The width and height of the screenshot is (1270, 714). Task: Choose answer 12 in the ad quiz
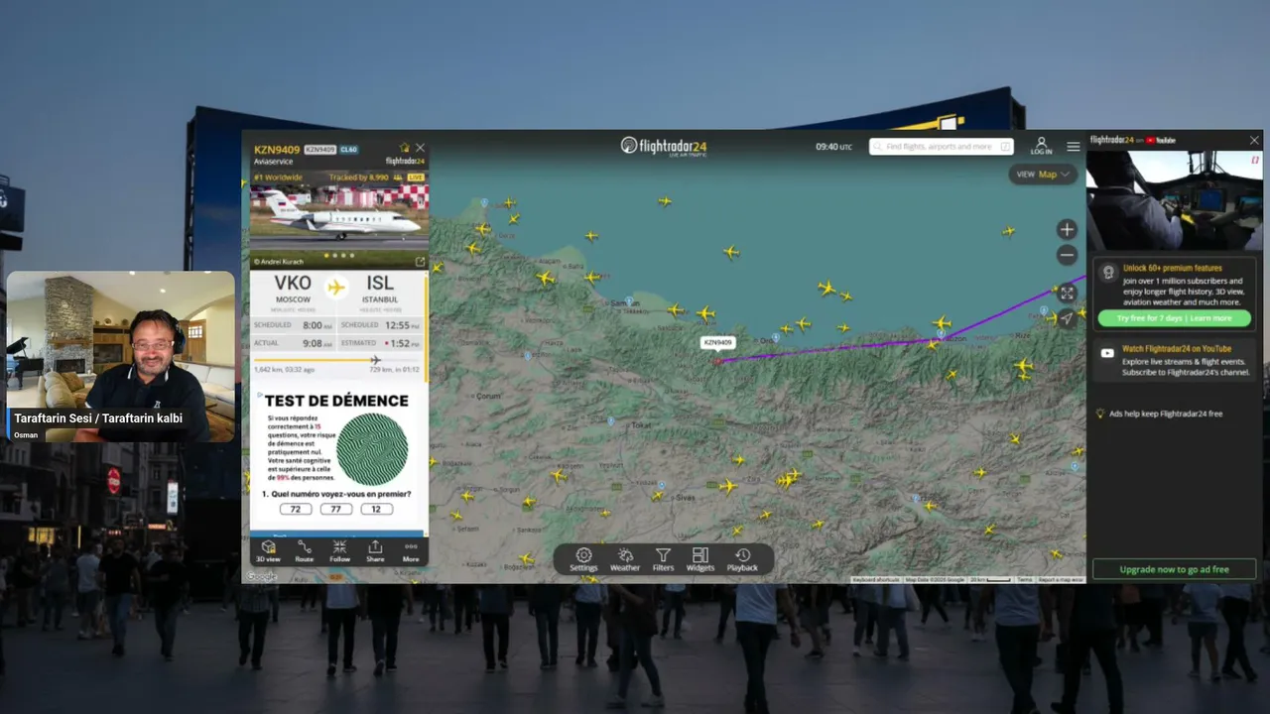point(376,509)
